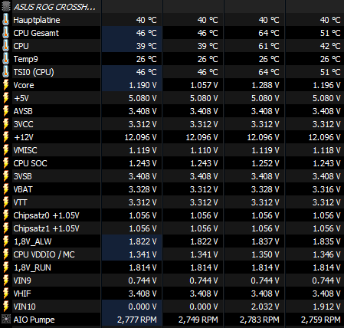Click the 42 °C CPU average value

point(330,46)
